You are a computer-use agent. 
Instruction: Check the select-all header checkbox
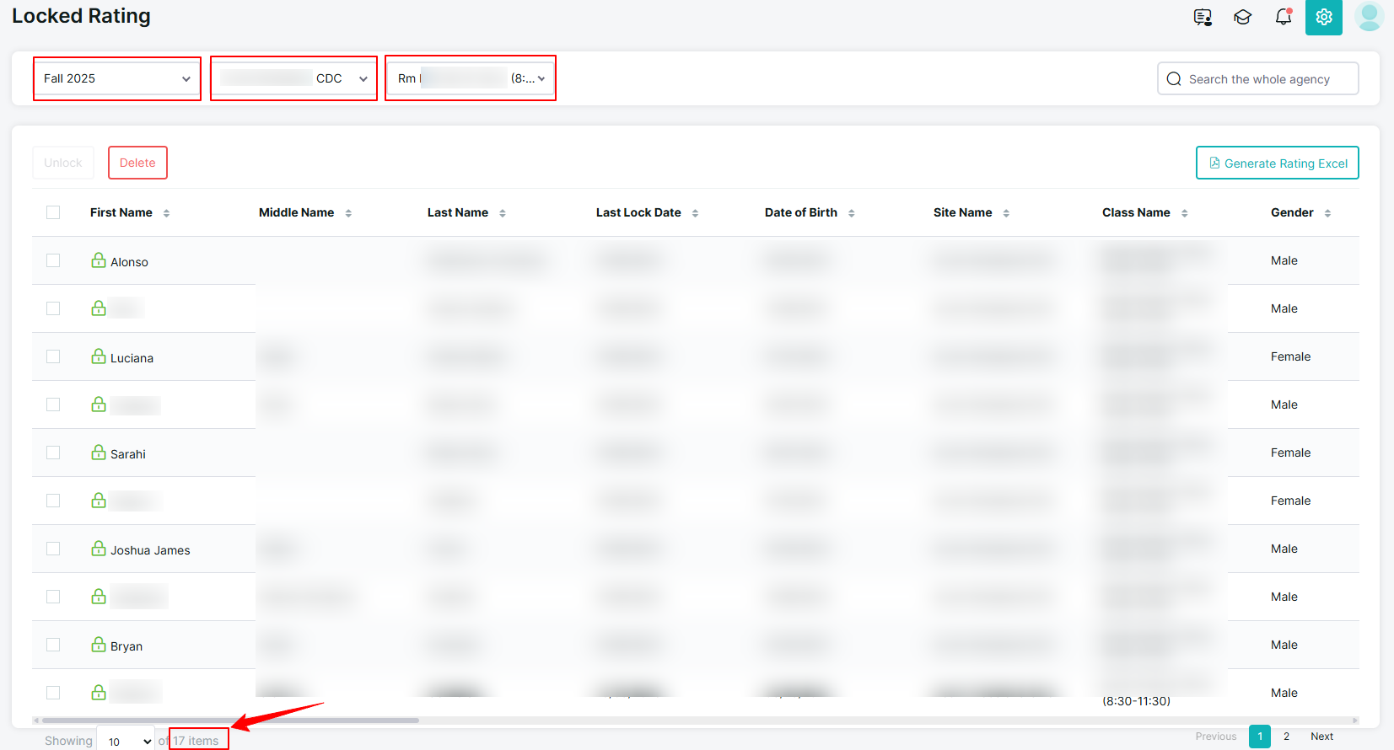[53, 212]
